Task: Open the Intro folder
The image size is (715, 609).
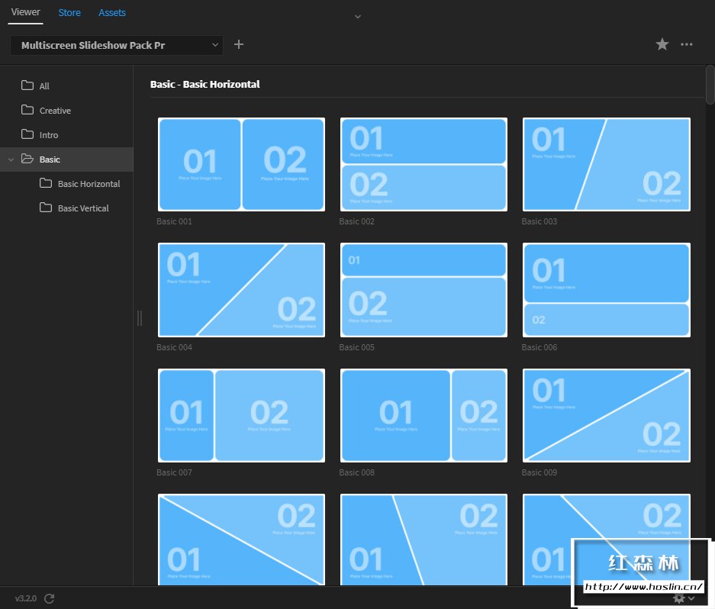Action: pyautogui.click(x=40, y=135)
